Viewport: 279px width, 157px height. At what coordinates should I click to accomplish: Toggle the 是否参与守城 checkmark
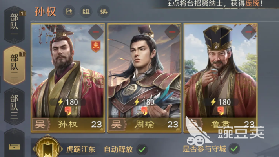coord(234,149)
